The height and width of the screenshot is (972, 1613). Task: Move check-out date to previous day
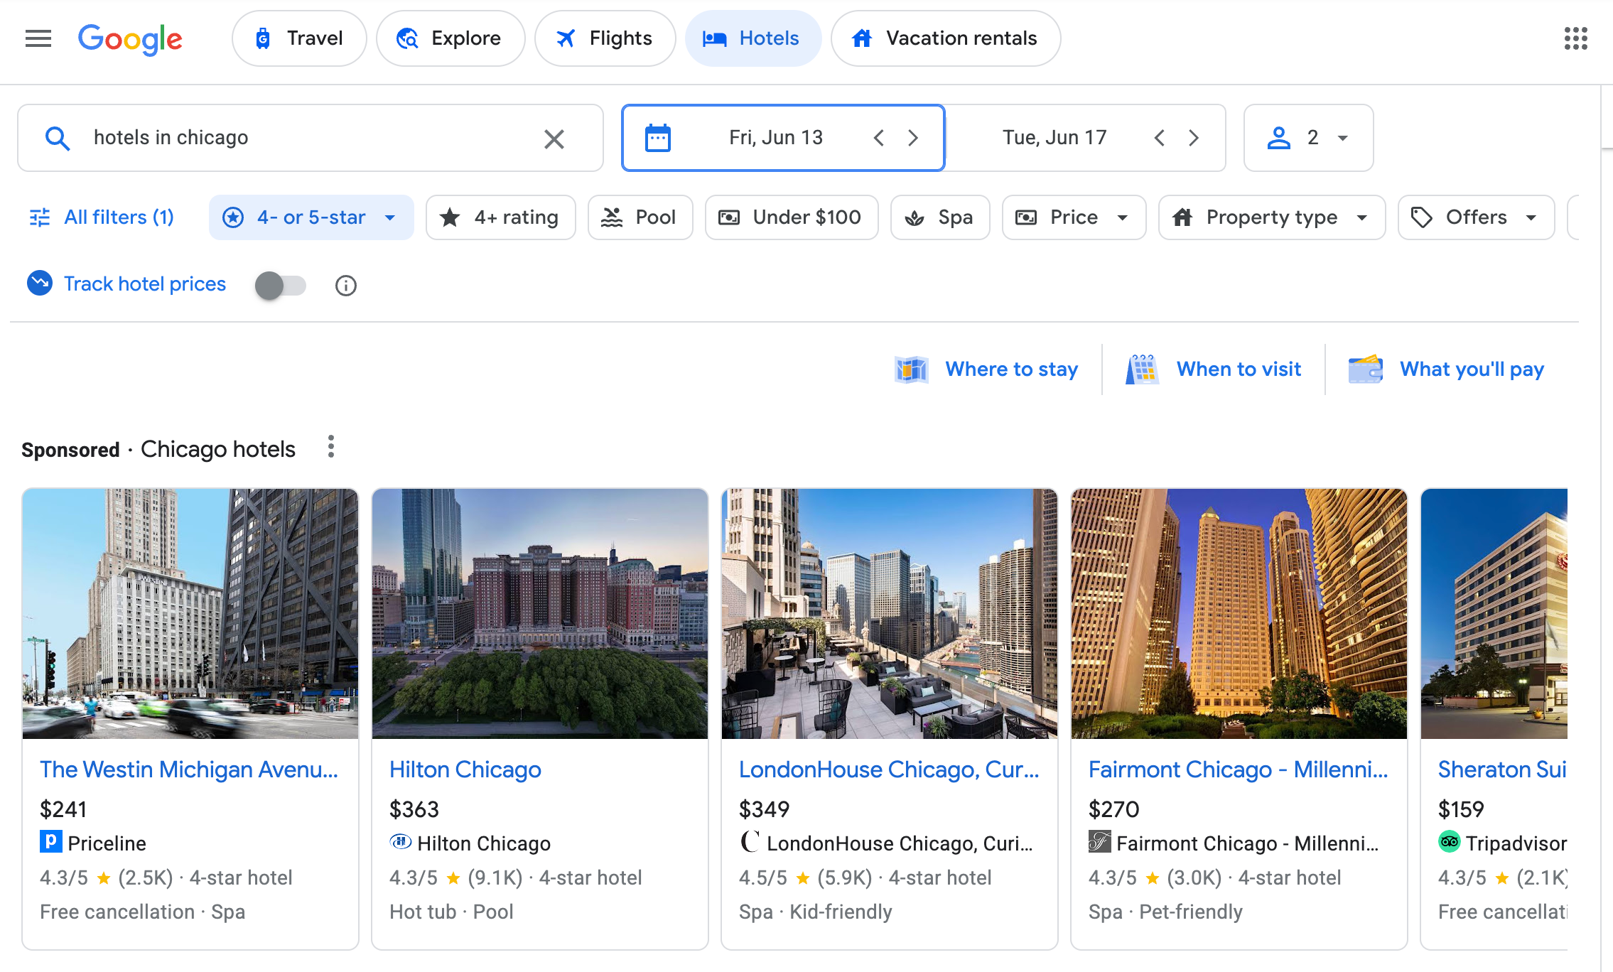pyautogui.click(x=1160, y=138)
